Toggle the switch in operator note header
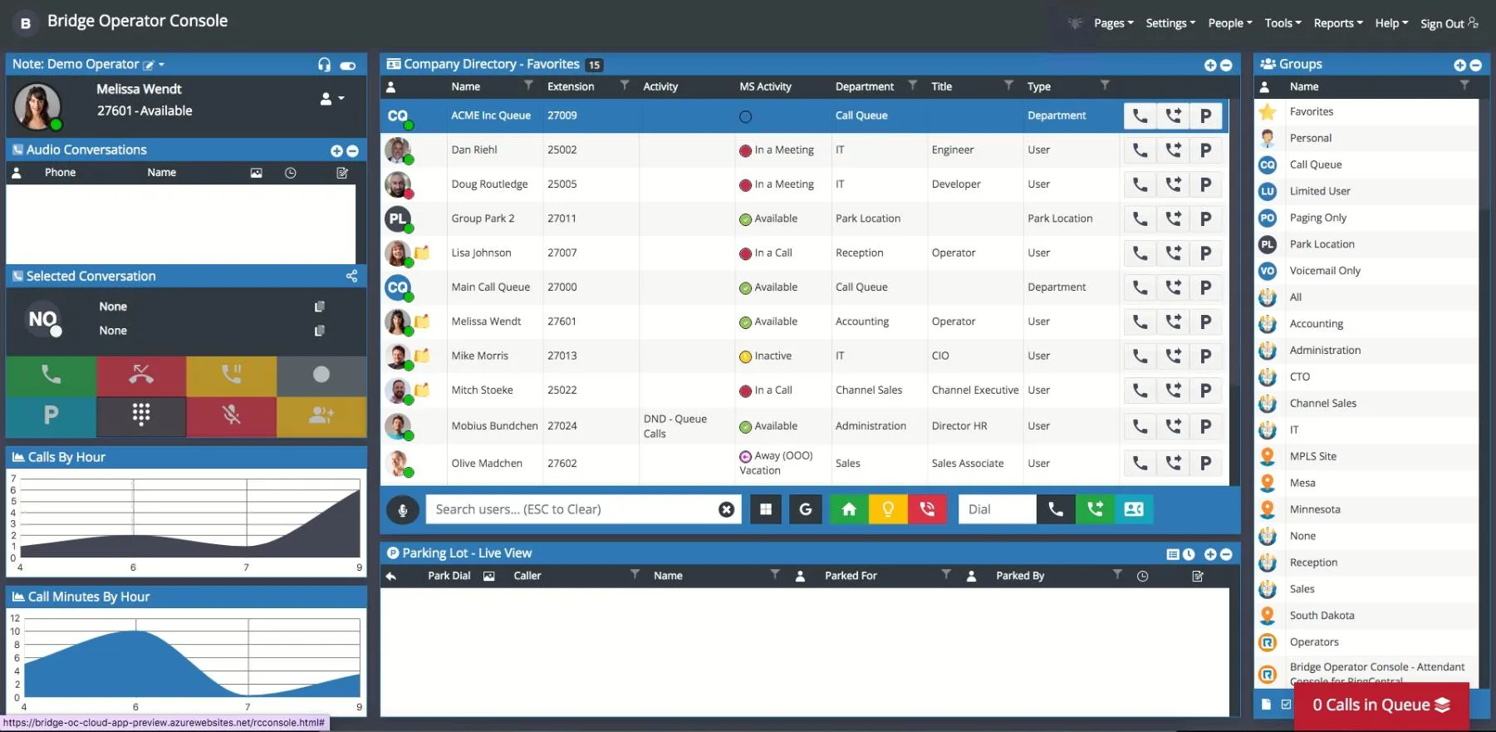This screenshot has width=1496, height=732. coord(348,66)
